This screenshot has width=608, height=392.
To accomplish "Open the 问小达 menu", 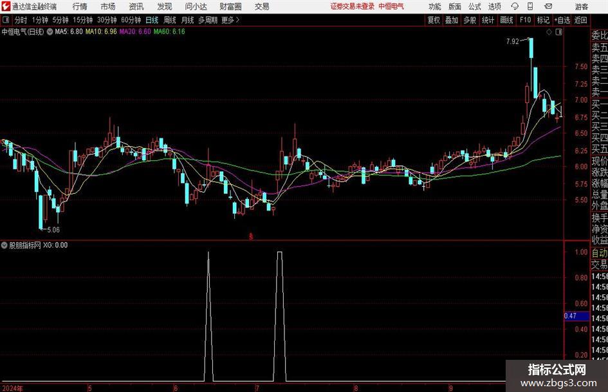I will click(x=196, y=6).
